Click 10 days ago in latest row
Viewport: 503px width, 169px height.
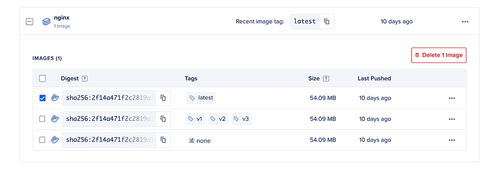375,98
